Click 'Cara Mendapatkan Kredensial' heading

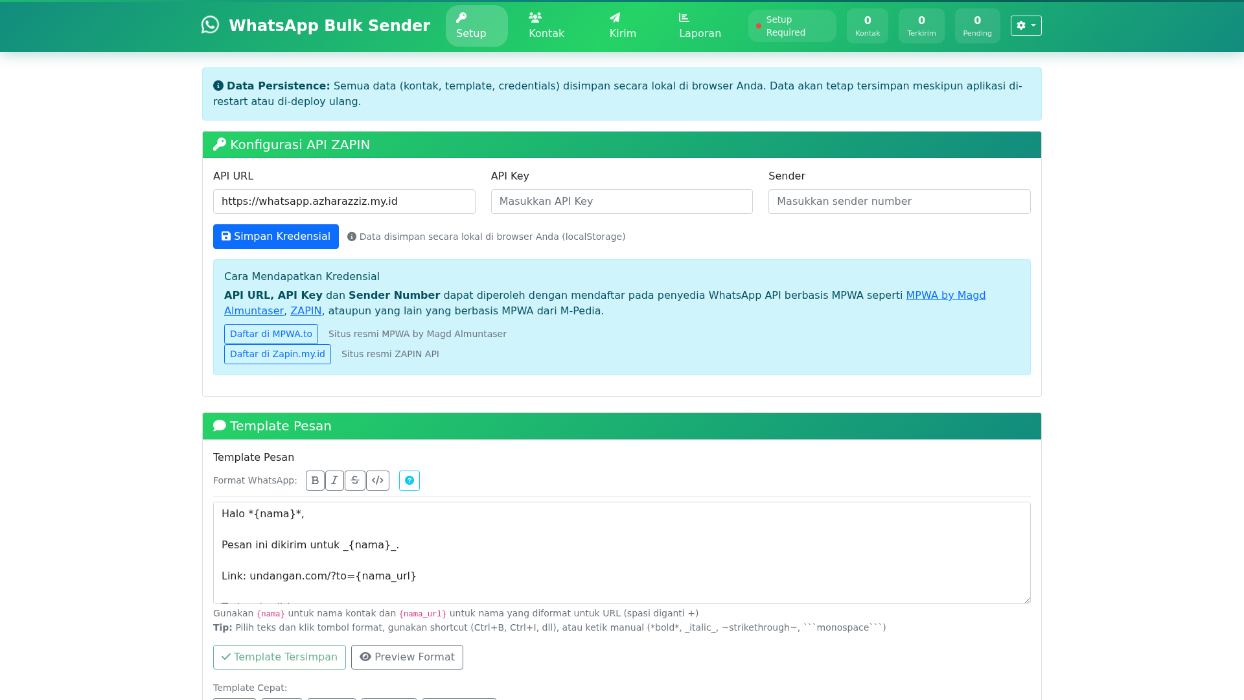coord(302,277)
